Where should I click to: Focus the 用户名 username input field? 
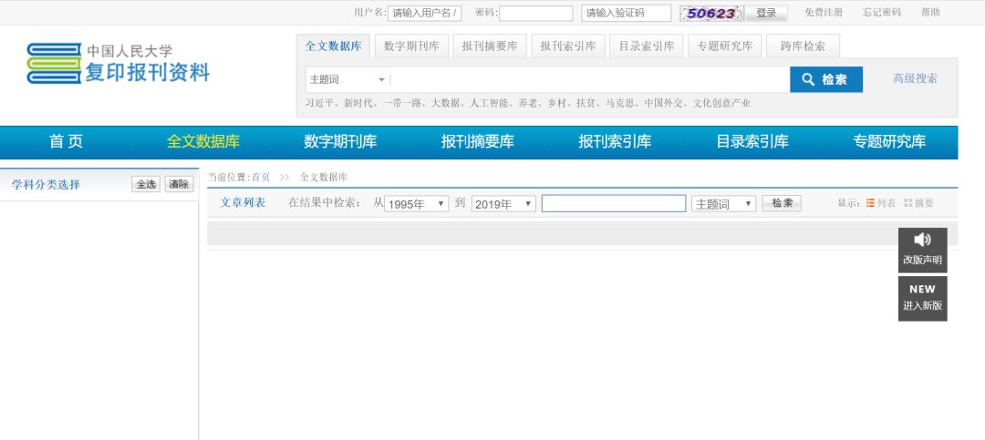(x=425, y=13)
